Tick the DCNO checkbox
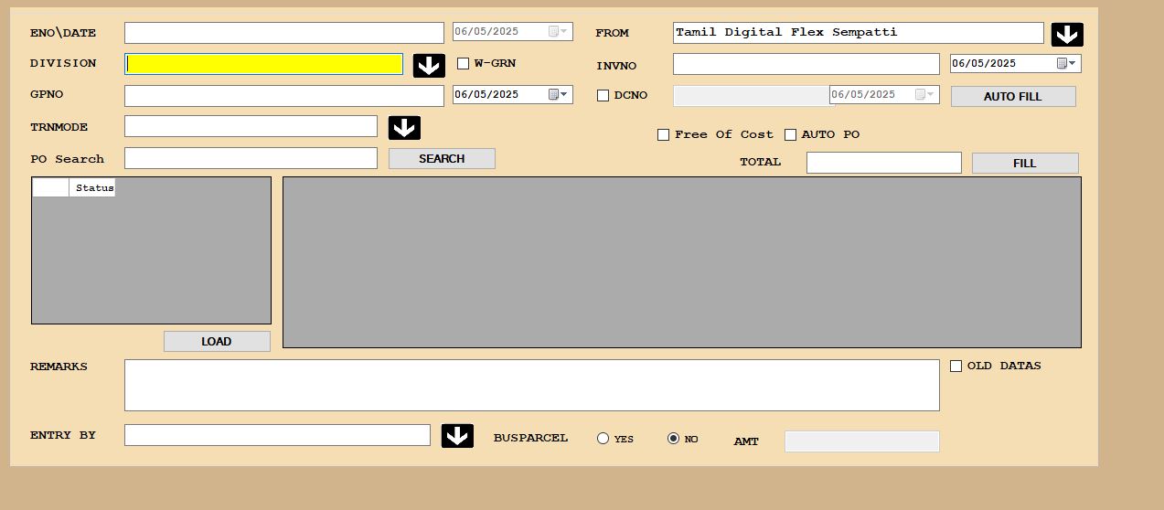Image resolution: width=1164 pixels, height=510 pixels. (x=603, y=95)
